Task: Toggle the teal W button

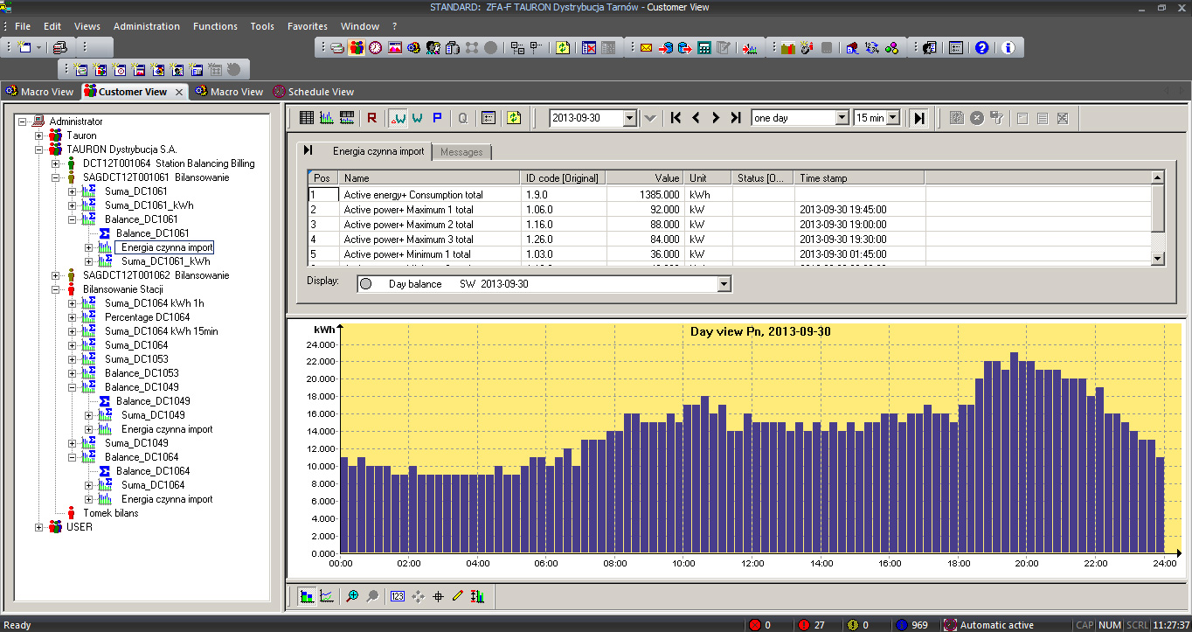Action: click(418, 118)
